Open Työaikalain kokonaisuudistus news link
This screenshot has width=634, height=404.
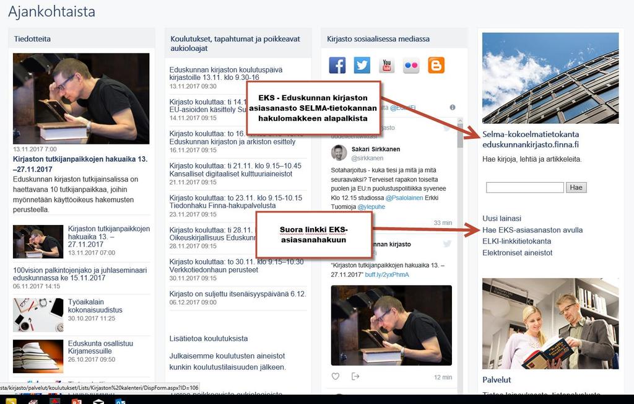95,306
